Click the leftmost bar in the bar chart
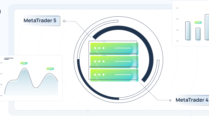 188,31
